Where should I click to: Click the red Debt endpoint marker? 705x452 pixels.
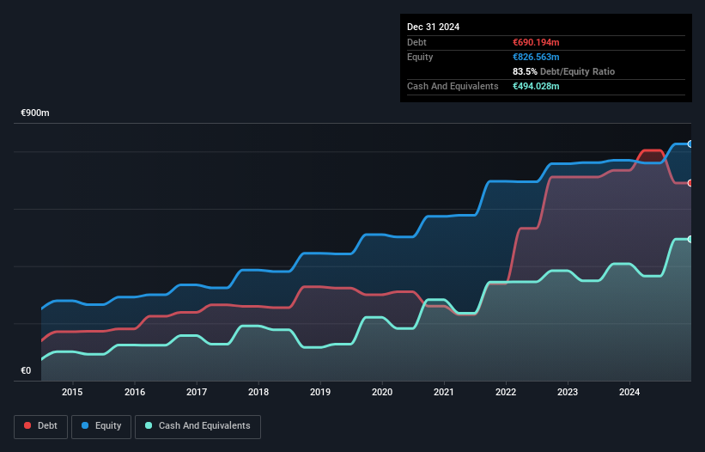[x=690, y=183]
